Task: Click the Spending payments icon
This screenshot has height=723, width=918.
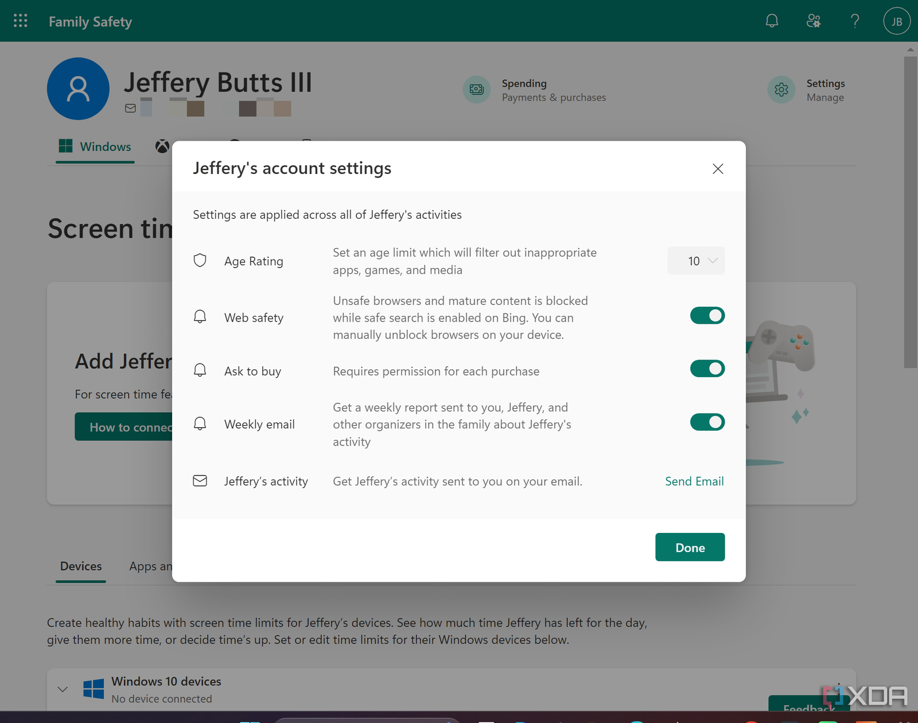Action: pyautogui.click(x=476, y=90)
